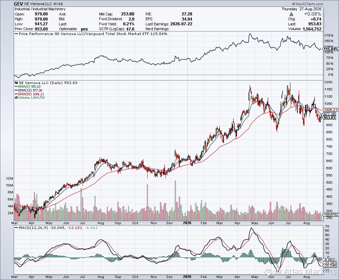This screenshot has width=339, height=280.
Task: Click the 953.83 price axis tag
Action: [329, 118]
